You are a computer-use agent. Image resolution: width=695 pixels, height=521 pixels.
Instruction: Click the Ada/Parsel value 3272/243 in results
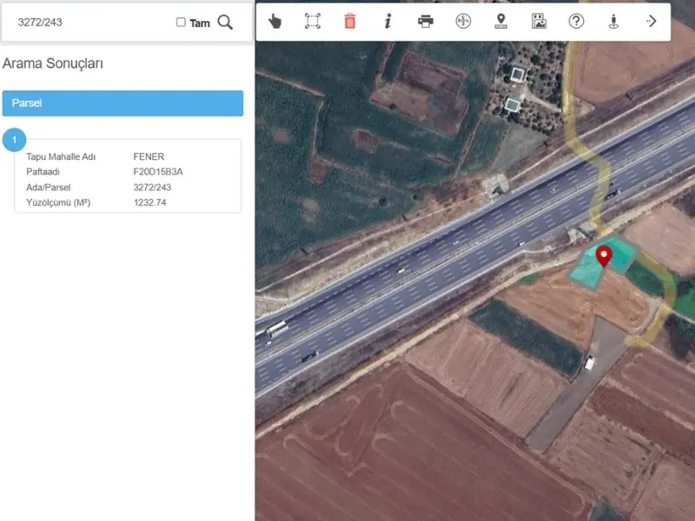click(153, 188)
